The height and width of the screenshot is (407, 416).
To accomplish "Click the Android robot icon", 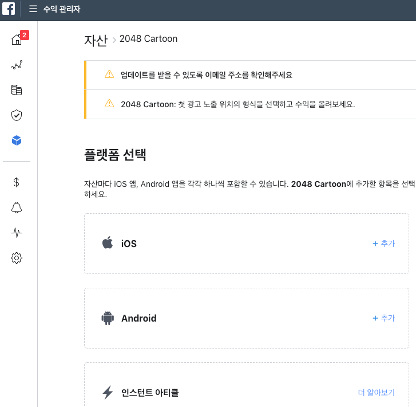I will 108,318.
